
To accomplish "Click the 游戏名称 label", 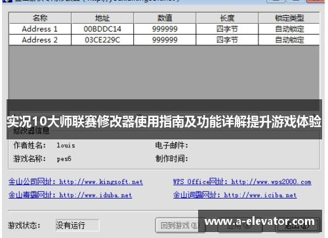I will tap(30, 158).
